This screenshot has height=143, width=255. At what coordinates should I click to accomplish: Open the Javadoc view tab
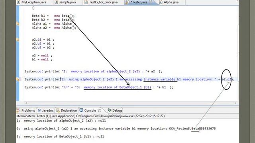[x=45, y=110]
